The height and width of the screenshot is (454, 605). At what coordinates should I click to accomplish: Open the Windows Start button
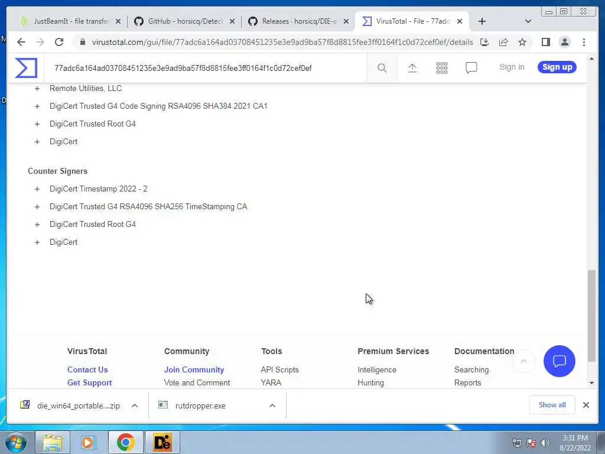[x=15, y=442]
